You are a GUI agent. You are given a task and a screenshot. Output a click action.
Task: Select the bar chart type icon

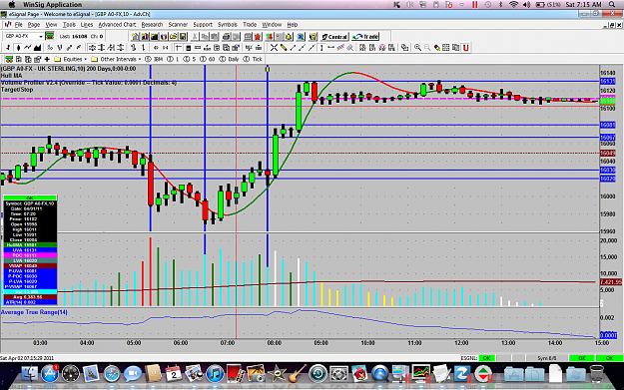(x=8, y=48)
